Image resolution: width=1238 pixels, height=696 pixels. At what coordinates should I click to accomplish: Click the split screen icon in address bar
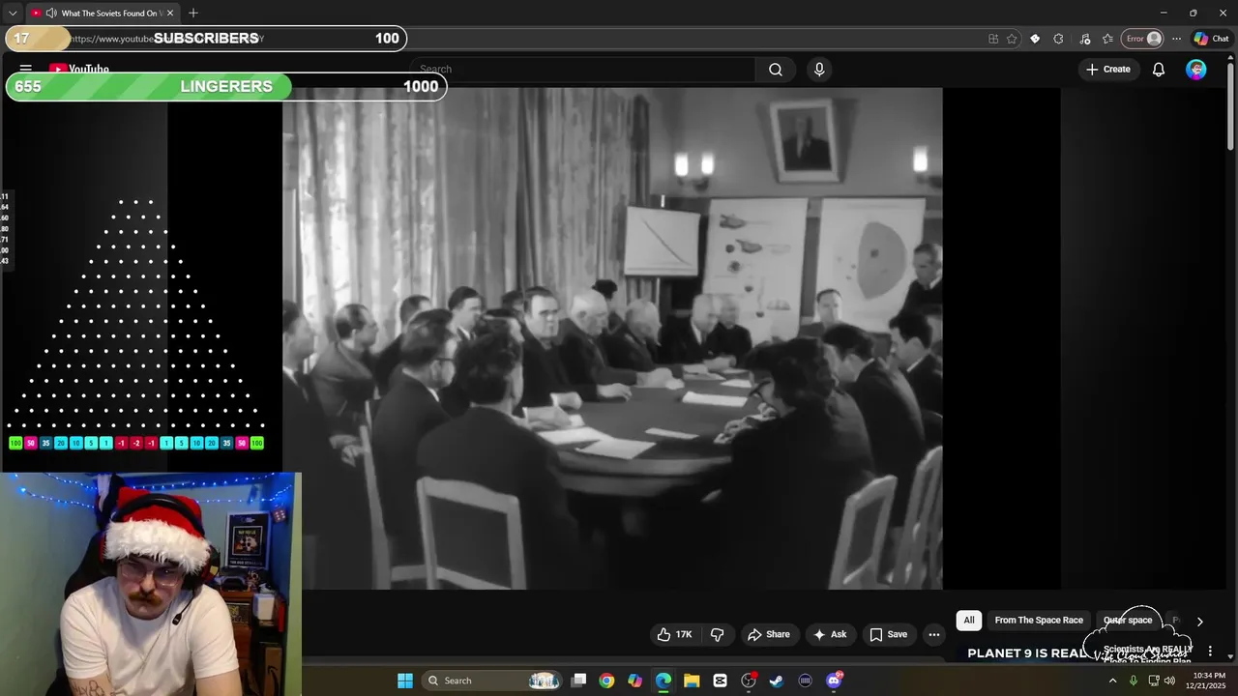tap(993, 39)
